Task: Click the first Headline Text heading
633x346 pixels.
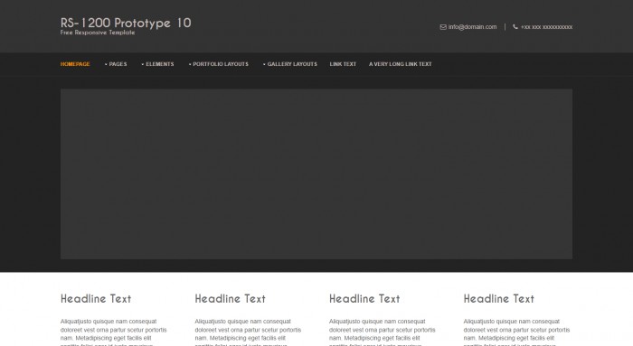Action: 96,299
